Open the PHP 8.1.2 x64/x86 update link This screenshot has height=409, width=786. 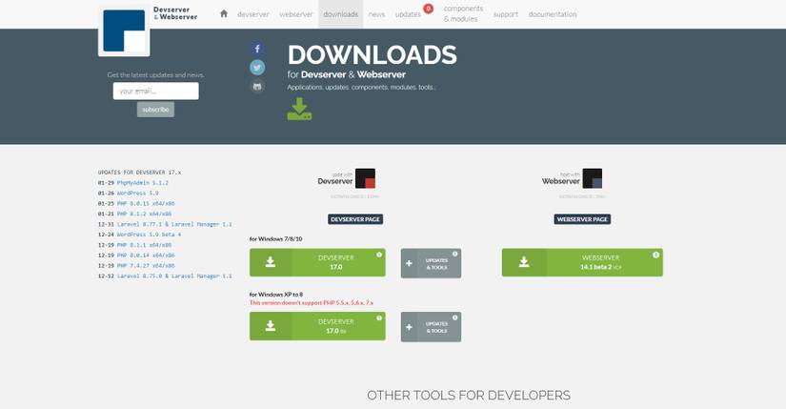click(x=145, y=214)
